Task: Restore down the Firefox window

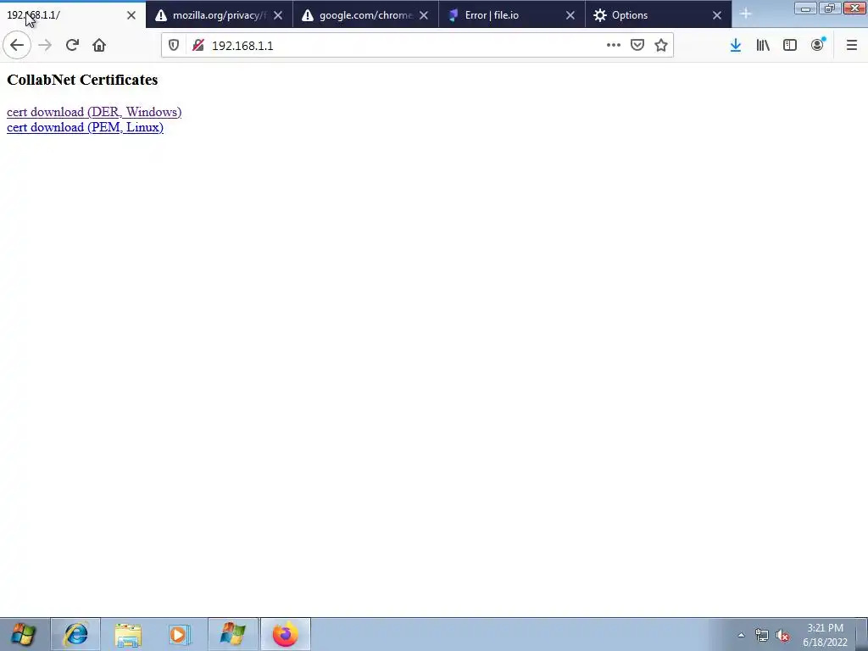Action: 830,8
